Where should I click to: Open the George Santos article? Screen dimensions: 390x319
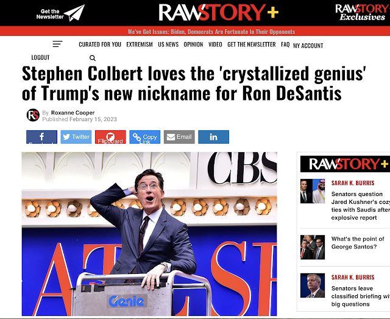point(358,243)
